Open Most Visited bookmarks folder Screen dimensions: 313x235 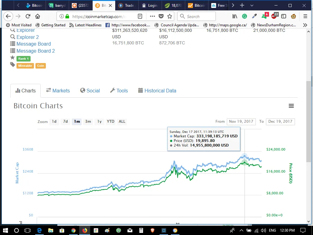click(19, 25)
